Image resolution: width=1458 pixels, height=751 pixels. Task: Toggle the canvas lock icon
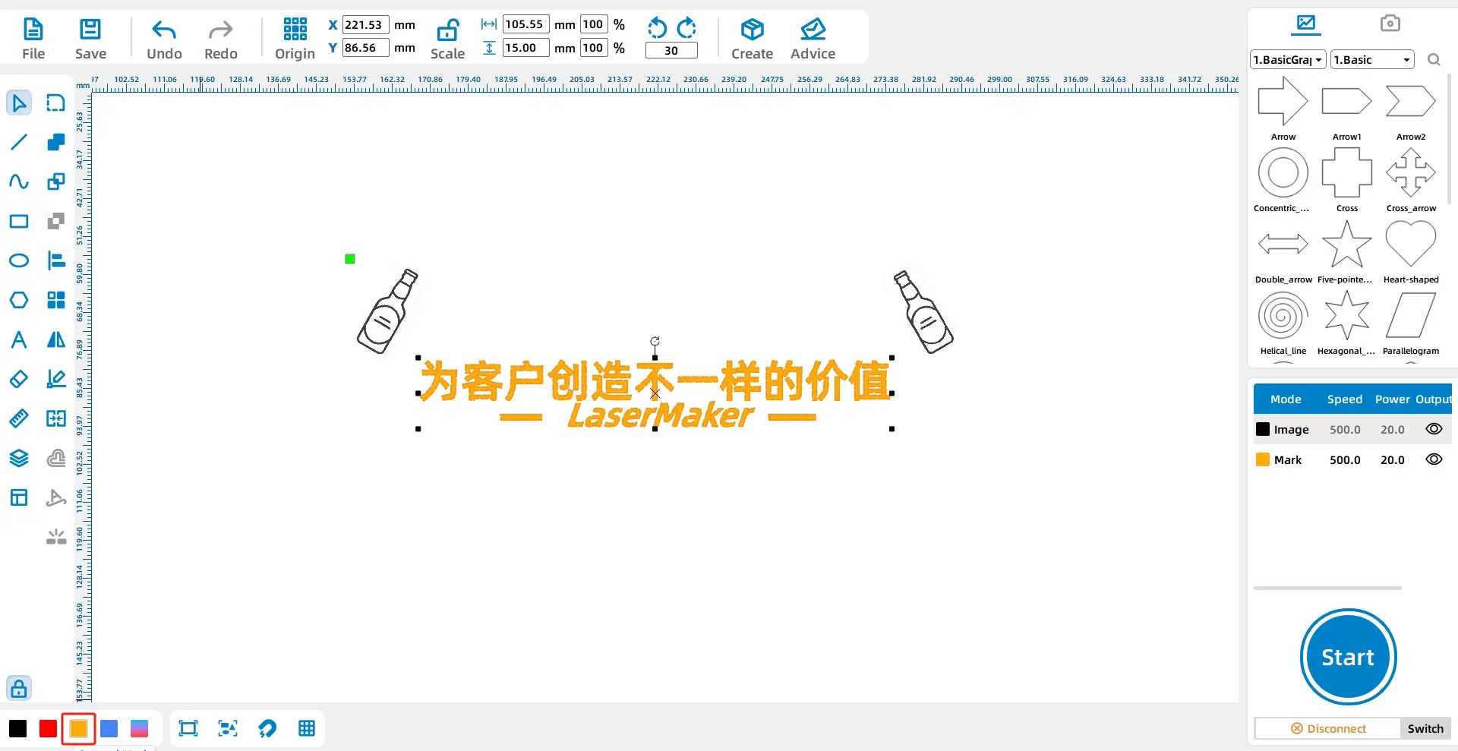point(19,689)
